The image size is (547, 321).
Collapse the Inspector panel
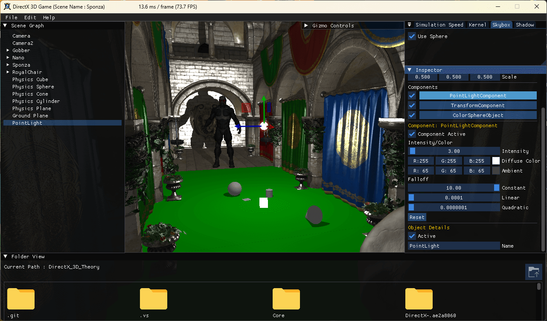pos(410,70)
